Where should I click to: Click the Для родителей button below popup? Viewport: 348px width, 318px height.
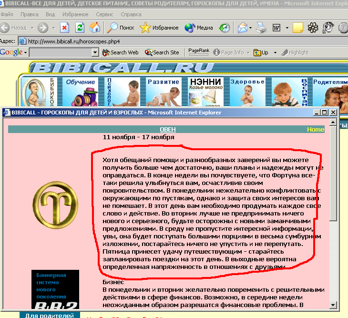point(50,315)
